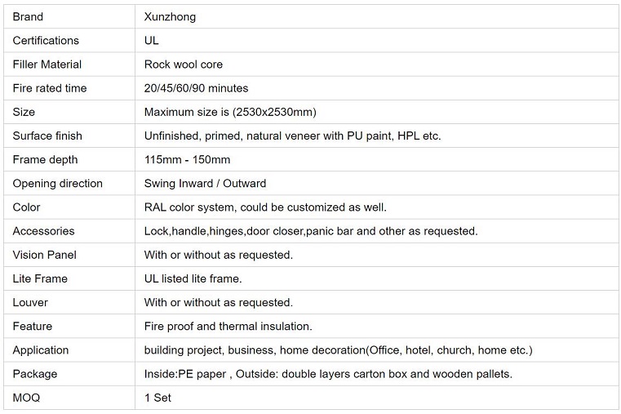Click the maximum size 2530x2530mm text
This screenshot has height=414, width=621.
tap(230, 112)
